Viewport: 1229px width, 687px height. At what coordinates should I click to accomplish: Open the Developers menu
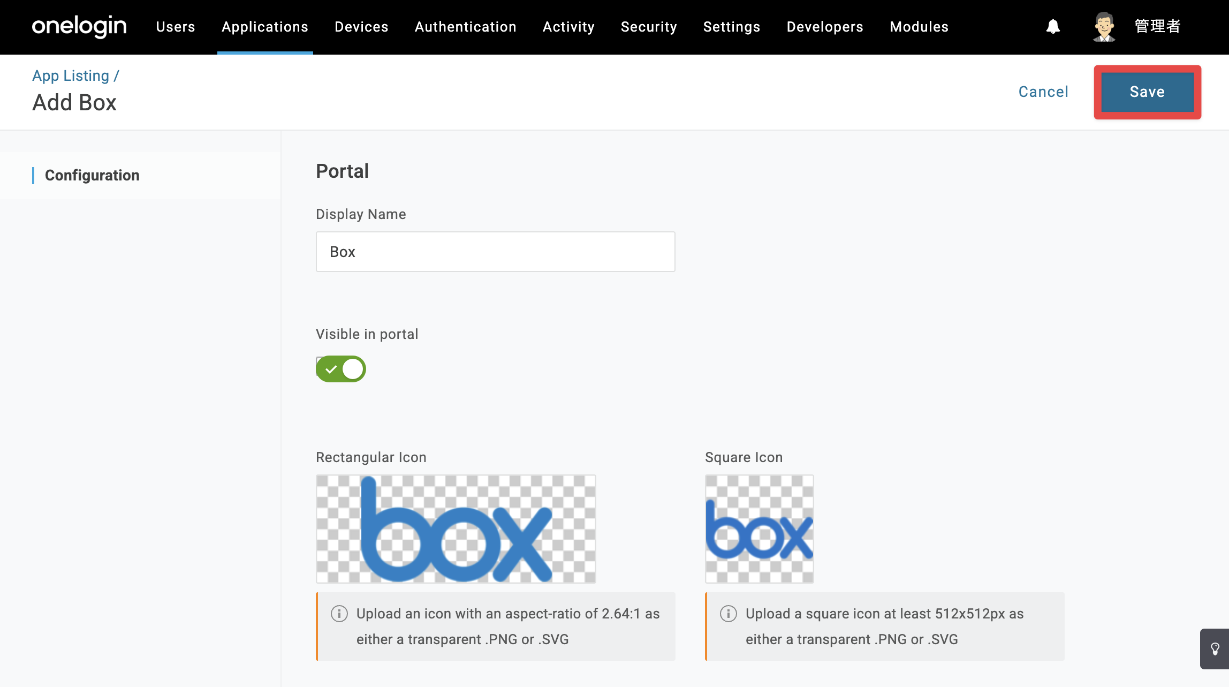825,27
